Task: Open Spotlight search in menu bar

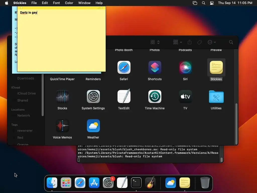Action: tap(203, 3)
